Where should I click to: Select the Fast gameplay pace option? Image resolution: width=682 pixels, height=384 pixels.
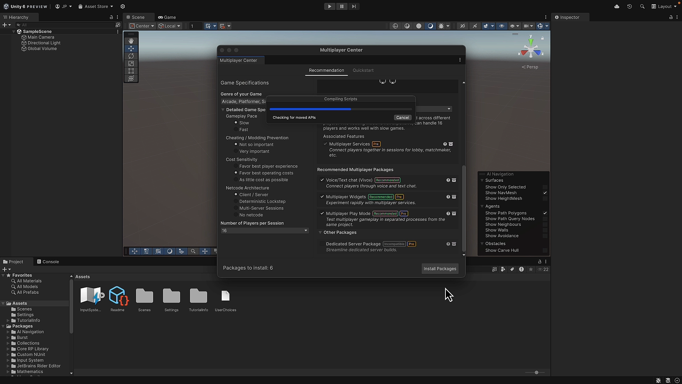(x=236, y=130)
